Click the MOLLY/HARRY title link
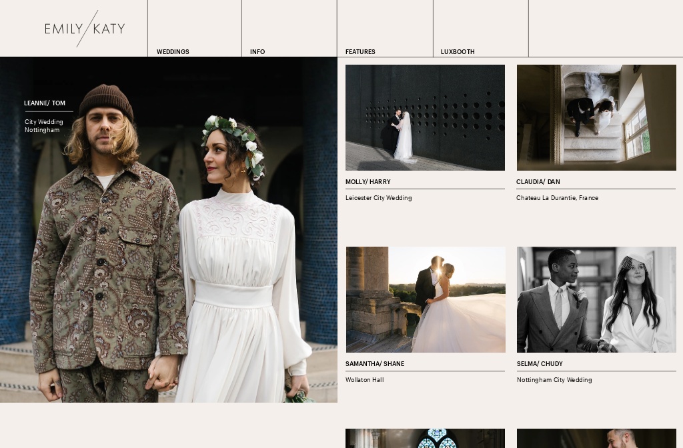The width and height of the screenshot is (683, 448). tap(368, 182)
